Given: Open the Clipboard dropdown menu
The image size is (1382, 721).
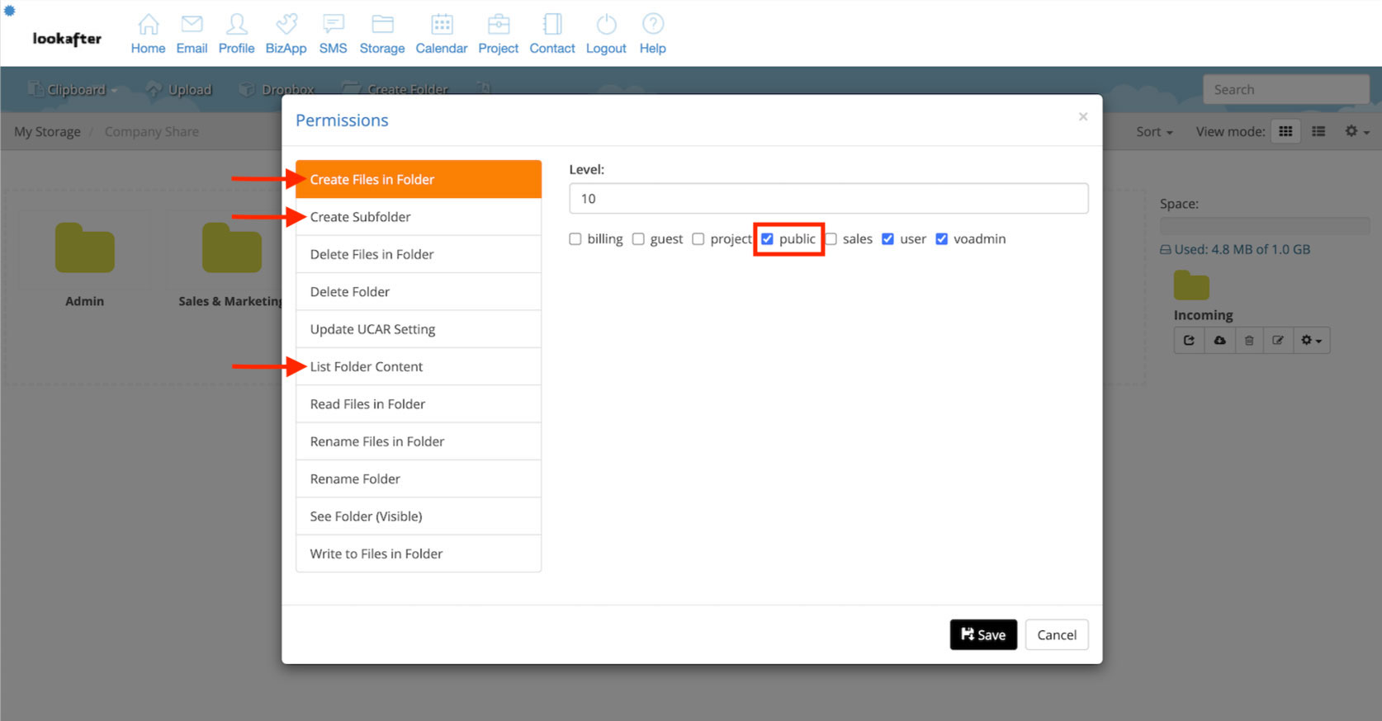Looking at the screenshot, I should 74,90.
